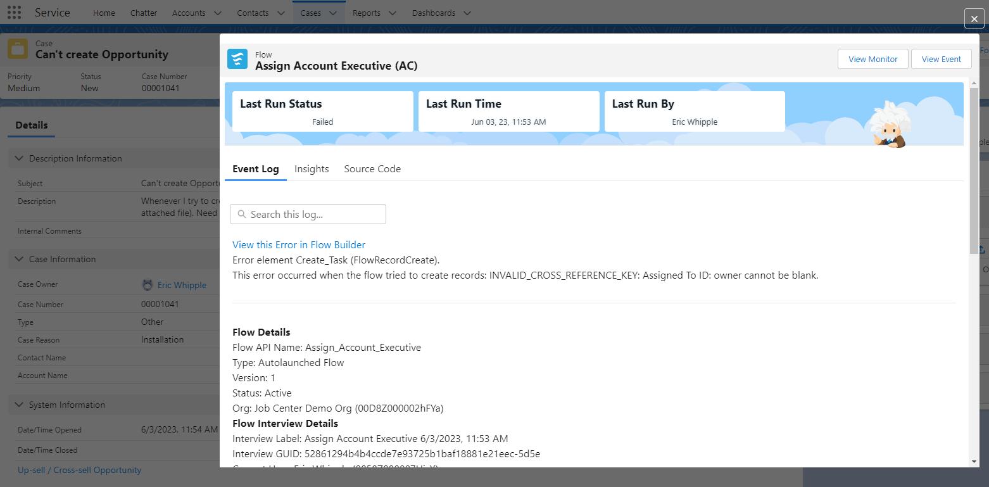This screenshot has height=487, width=989.
Task: Click the Interview Label line
Action: [x=370, y=439]
